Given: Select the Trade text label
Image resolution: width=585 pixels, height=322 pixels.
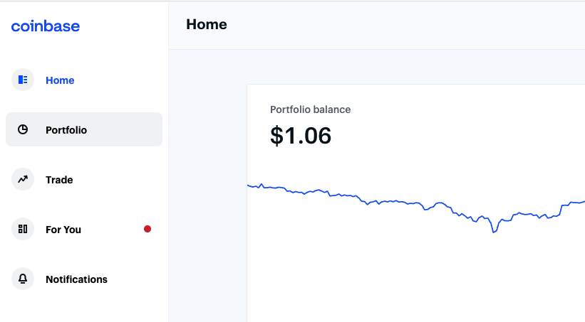Looking at the screenshot, I should [59, 180].
